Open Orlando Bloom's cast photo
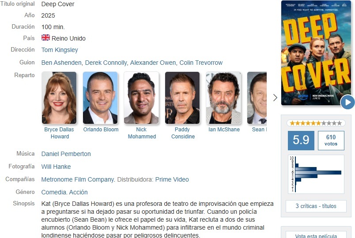 (100, 98)
